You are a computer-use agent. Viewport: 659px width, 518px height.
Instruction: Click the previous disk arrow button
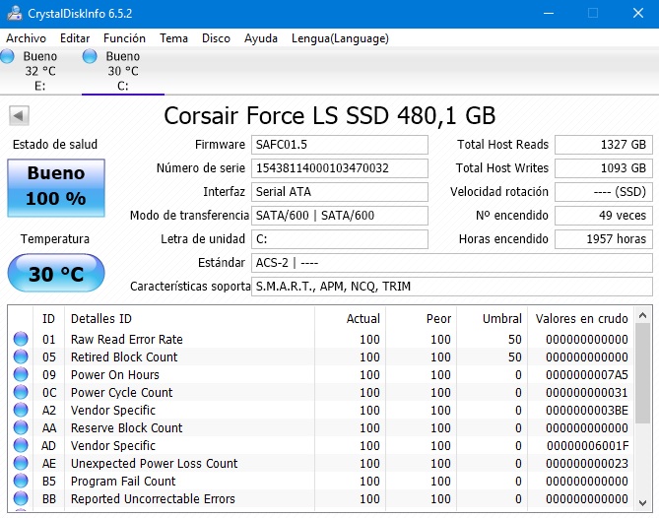point(18,116)
